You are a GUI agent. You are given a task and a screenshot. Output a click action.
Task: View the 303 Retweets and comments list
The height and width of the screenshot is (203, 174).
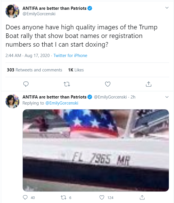click(35, 70)
